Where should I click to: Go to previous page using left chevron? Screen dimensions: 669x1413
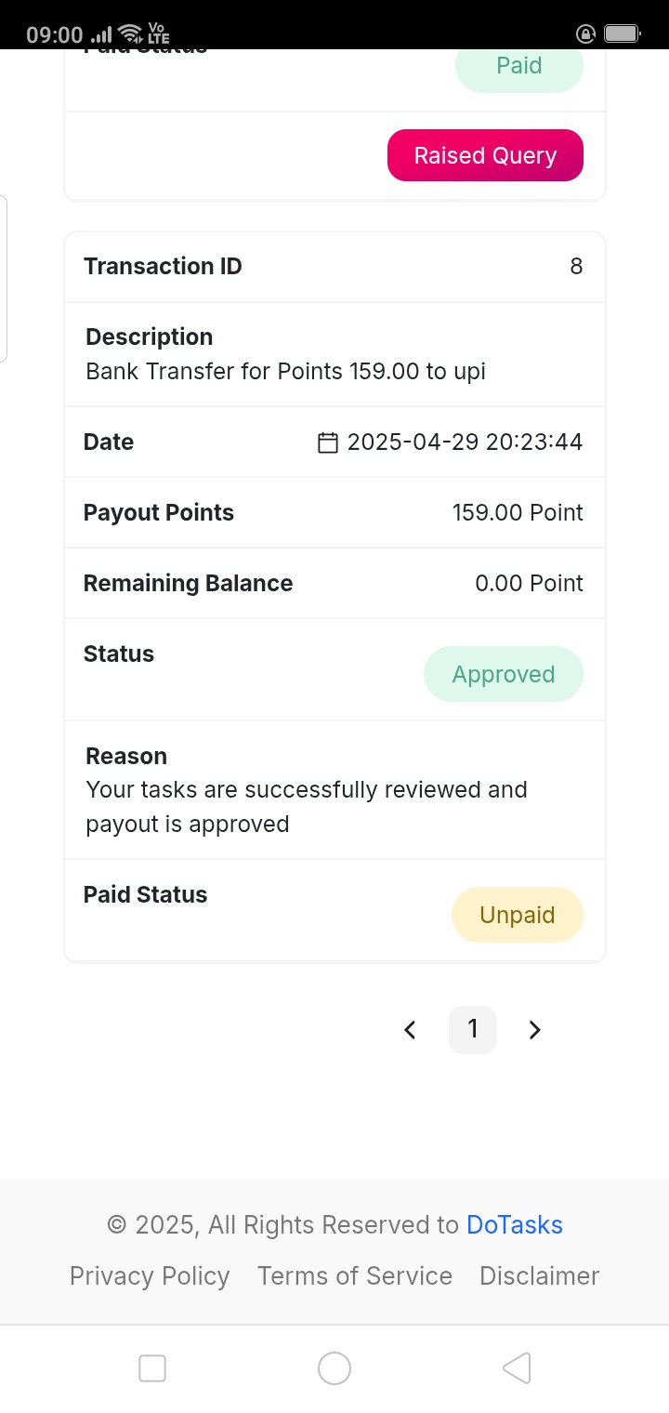tap(410, 1030)
